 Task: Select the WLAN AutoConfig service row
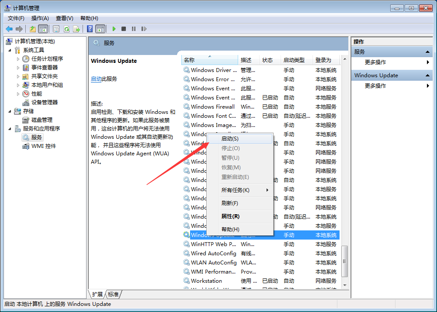point(260,262)
